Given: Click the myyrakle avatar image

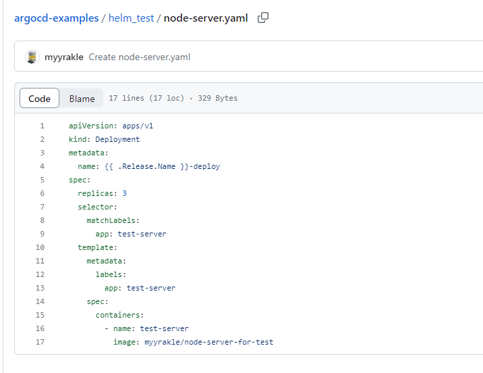Looking at the screenshot, I should pyautogui.click(x=32, y=57).
